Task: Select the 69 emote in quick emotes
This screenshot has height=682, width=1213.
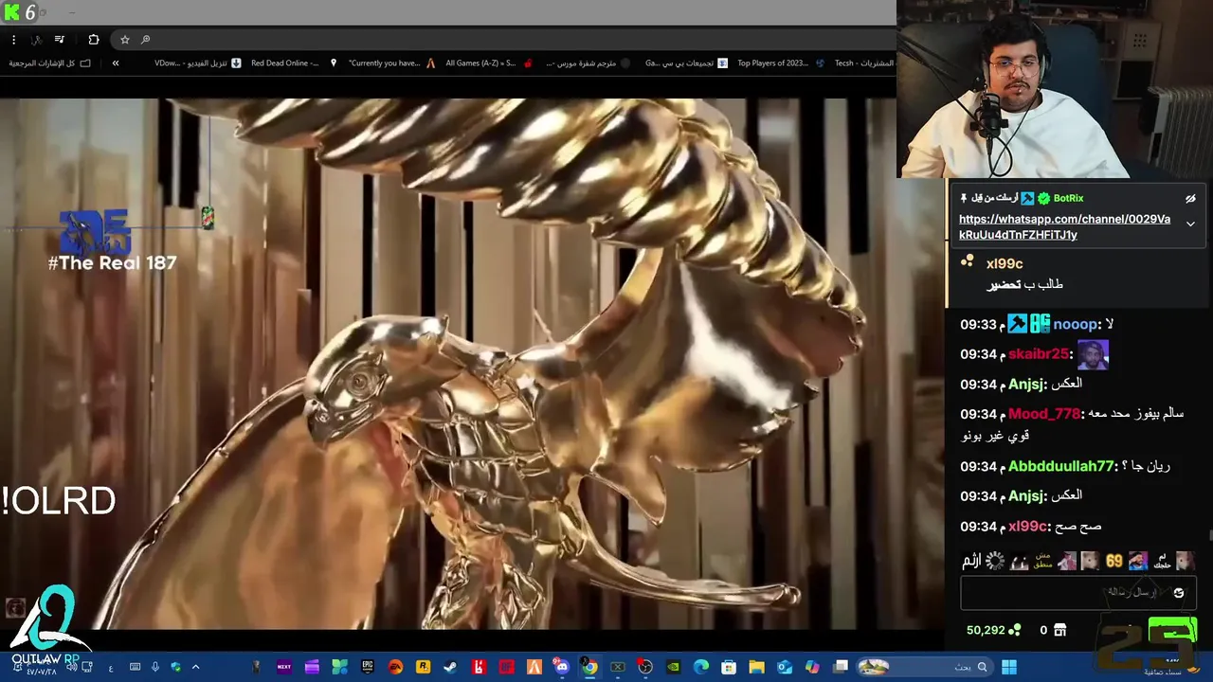Action: [1114, 561]
